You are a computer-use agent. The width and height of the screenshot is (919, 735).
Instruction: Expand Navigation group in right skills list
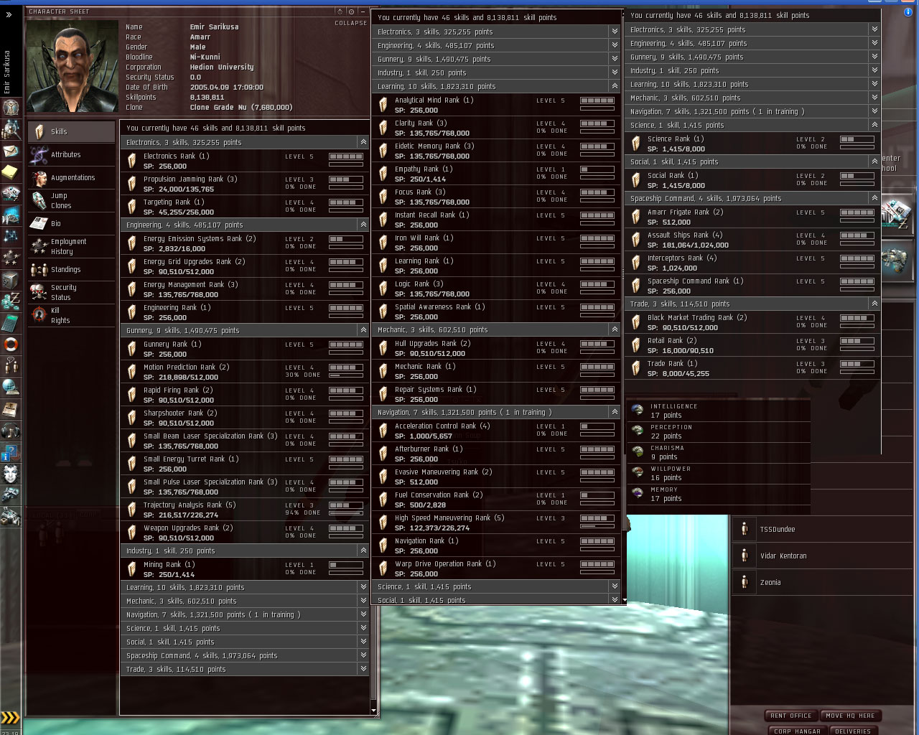pyautogui.click(x=874, y=111)
